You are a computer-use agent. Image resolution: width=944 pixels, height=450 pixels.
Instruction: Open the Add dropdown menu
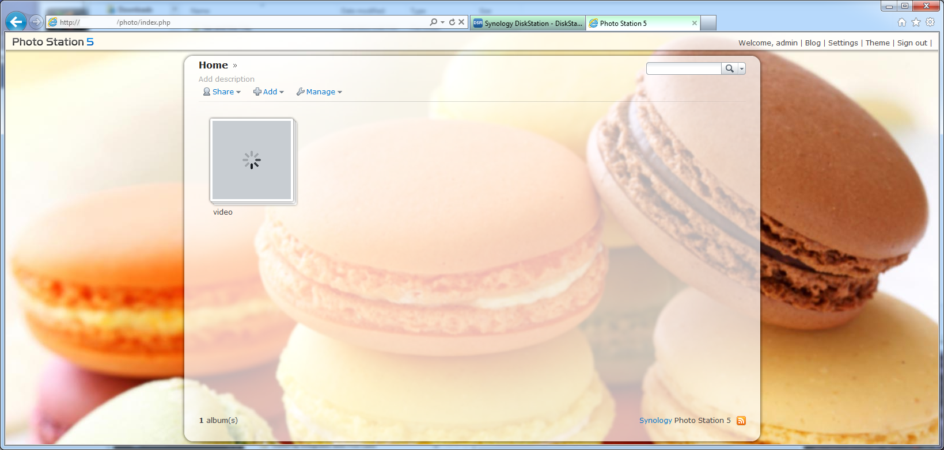pyautogui.click(x=268, y=92)
